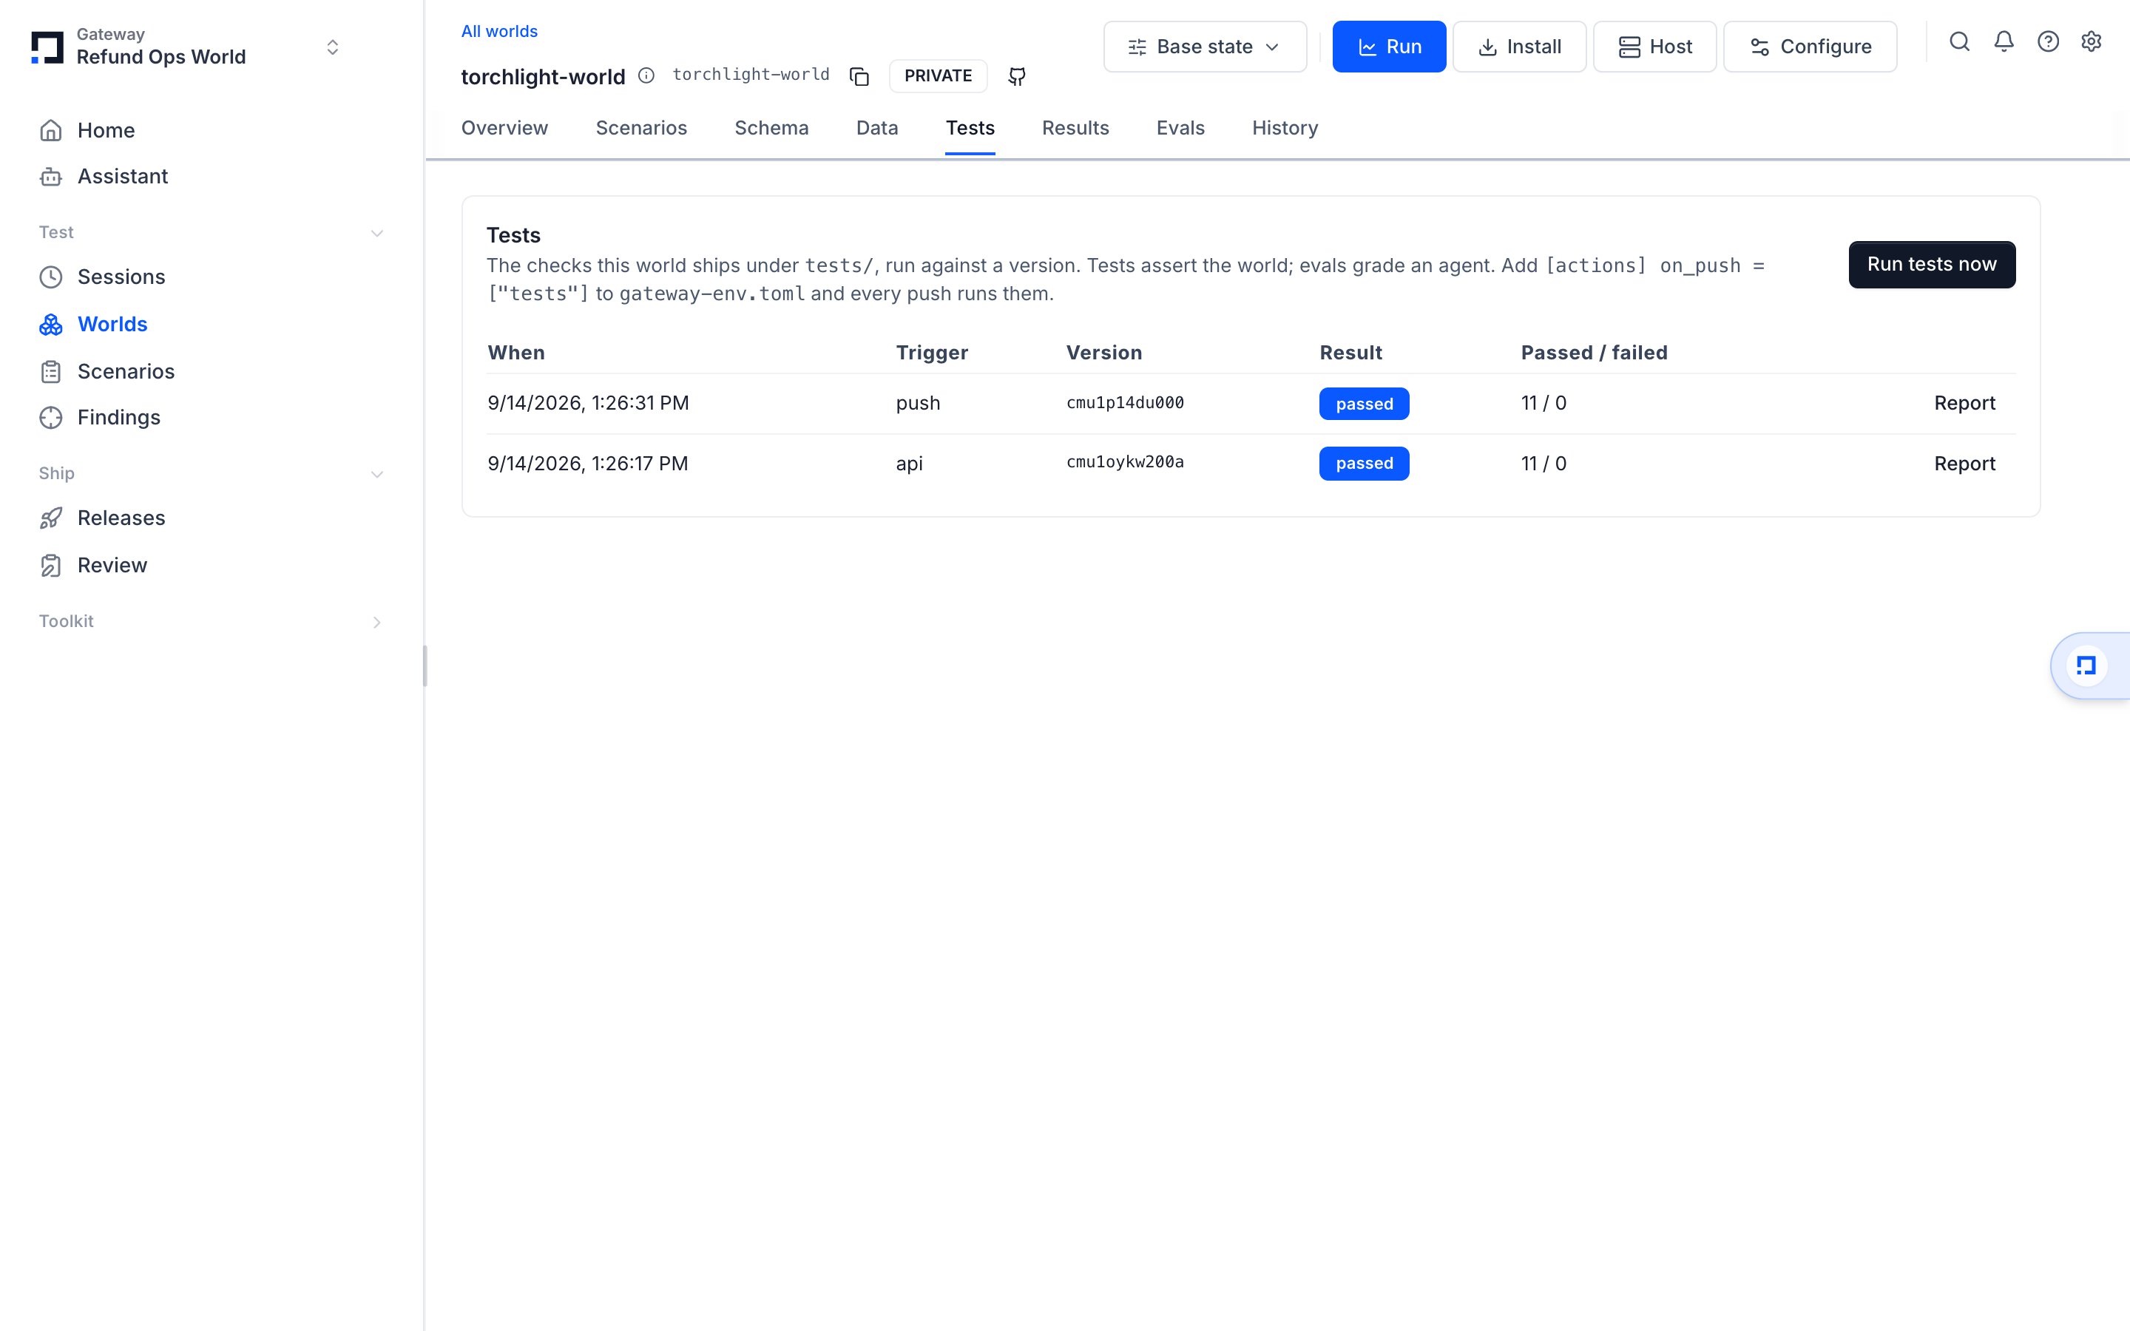Switch to the Data tab
The height and width of the screenshot is (1331, 2130).
(x=876, y=129)
